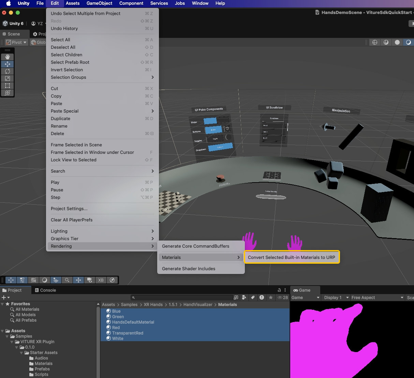
Task: Select the Hand view tool
Action: tap(8, 57)
